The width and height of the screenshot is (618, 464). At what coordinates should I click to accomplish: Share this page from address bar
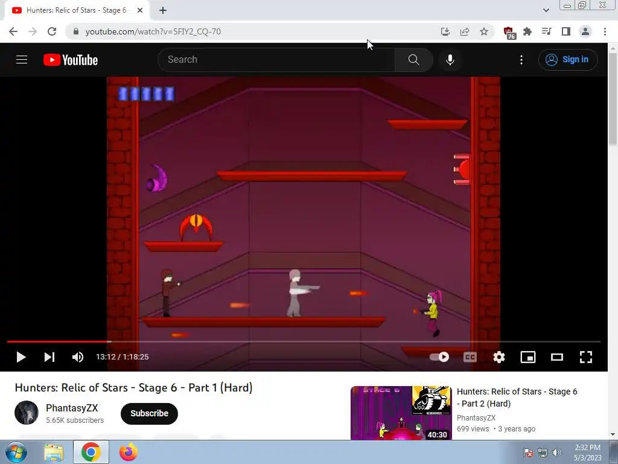coord(465,31)
